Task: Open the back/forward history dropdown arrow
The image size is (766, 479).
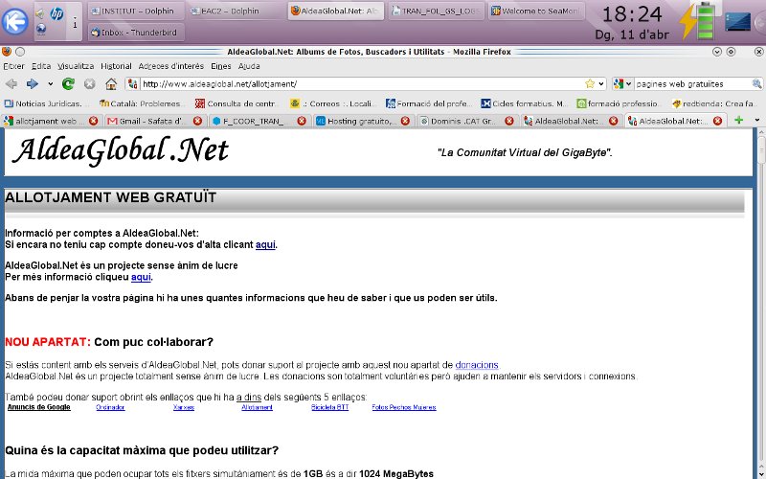Action: (x=51, y=84)
